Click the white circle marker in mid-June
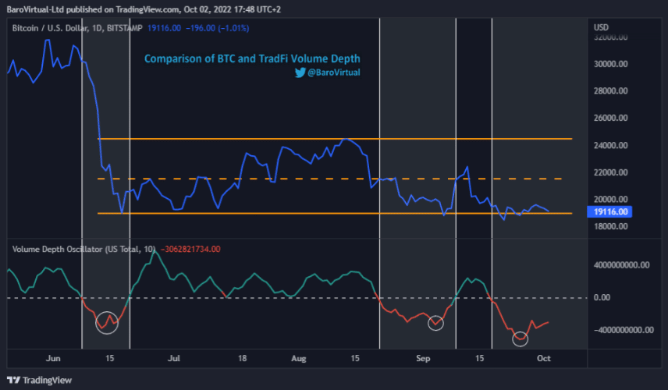 (107, 321)
